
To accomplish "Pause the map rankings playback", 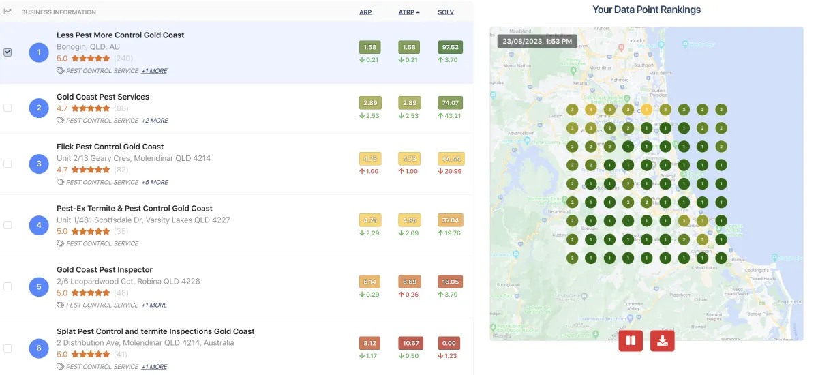I will point(631,341).
